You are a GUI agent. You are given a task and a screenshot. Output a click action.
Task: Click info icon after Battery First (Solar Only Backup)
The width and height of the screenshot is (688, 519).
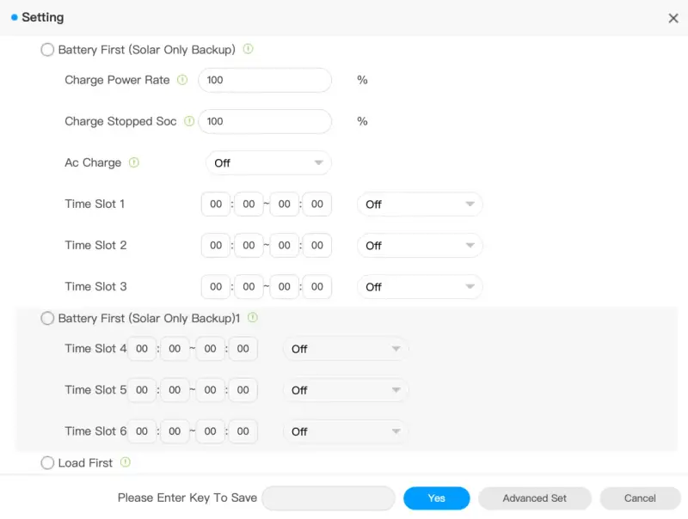[248, 49]
